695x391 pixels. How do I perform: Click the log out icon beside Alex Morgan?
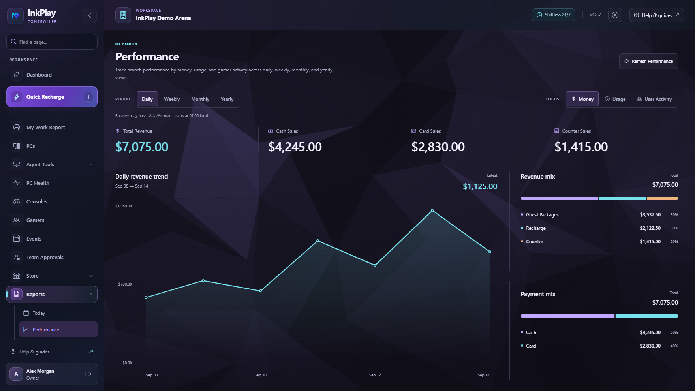(88, 374)
